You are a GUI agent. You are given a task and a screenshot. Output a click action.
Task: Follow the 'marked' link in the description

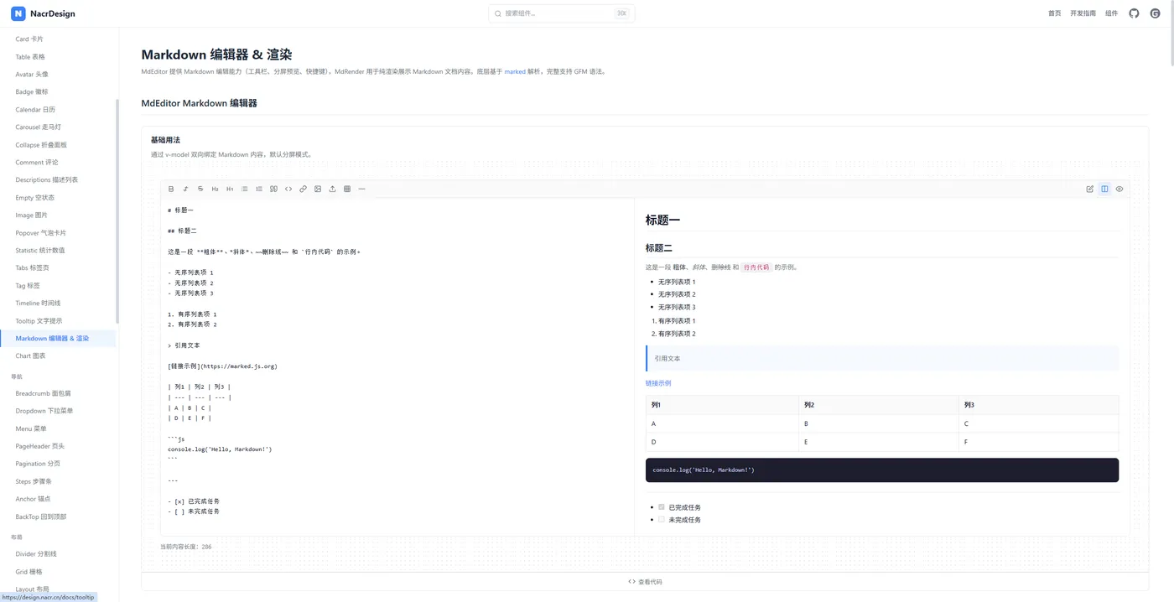(x=515, y=72)
